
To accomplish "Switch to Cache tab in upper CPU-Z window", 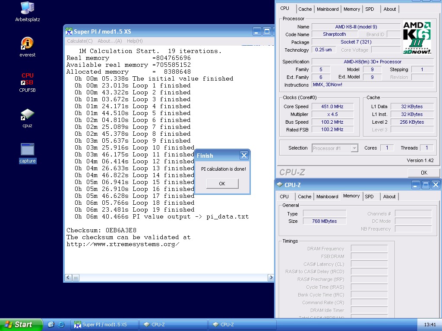I will tap(305, 9).
